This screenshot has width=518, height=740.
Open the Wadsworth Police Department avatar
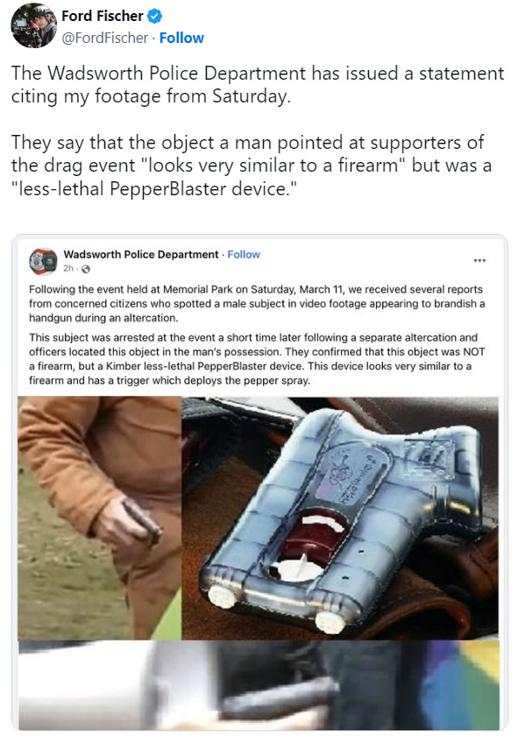(43, 262)
